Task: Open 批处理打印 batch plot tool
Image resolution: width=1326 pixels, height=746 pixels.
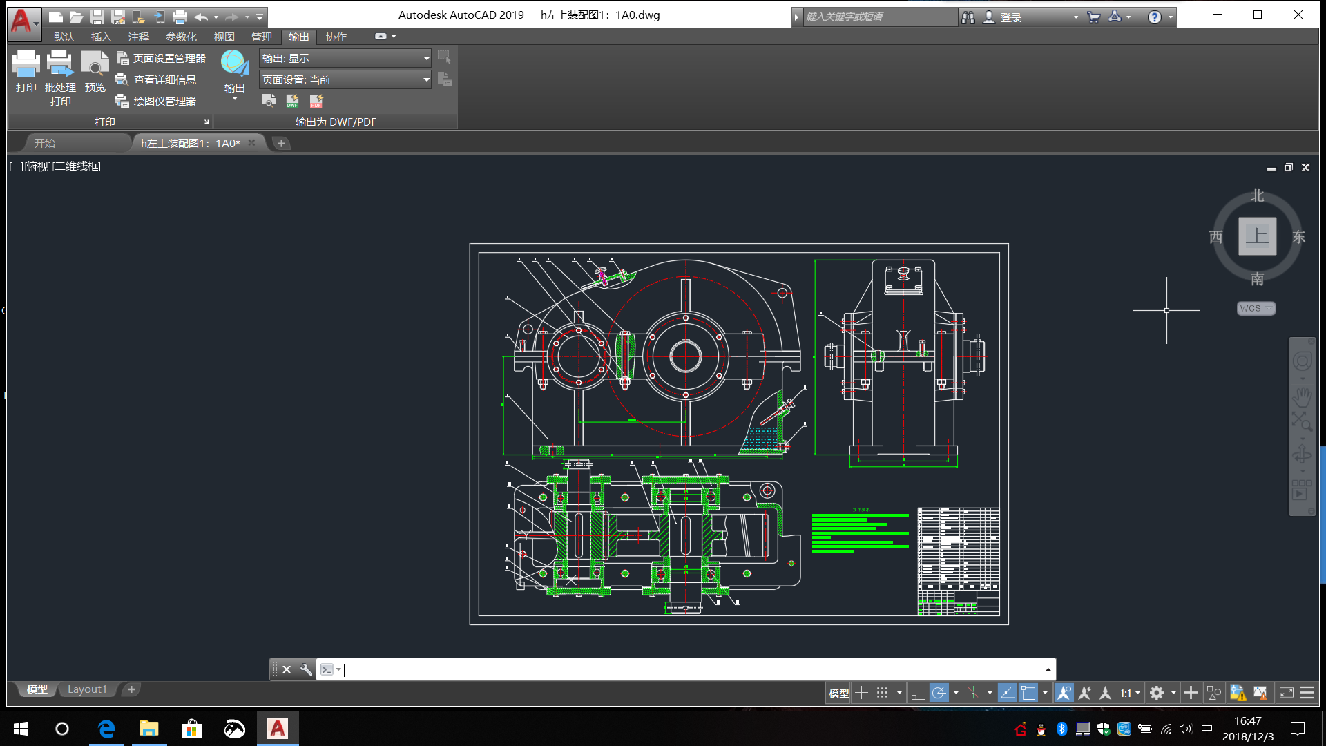Action: tap(60, 64)
